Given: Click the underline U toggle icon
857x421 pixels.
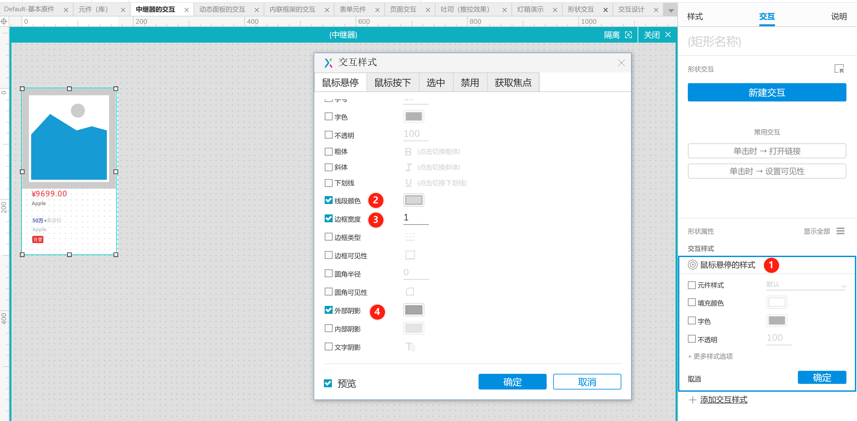Looking at the screenshot, I should (408, 183).
